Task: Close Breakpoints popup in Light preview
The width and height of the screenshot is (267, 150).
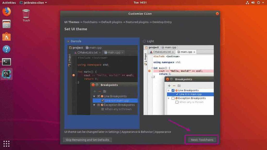Action: [x=167, y=79]
